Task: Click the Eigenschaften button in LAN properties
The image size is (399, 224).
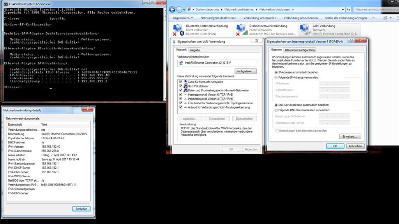Action: [x=244, y=119]
